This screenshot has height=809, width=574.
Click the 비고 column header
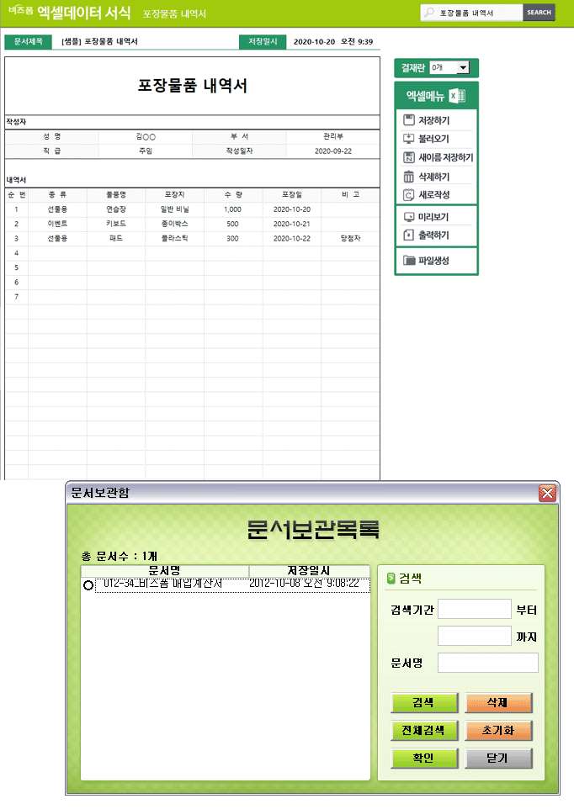click(x=350, y=195)
